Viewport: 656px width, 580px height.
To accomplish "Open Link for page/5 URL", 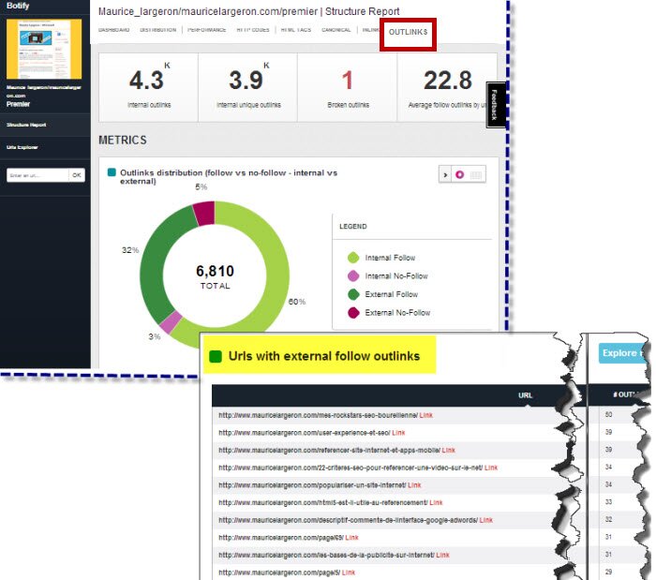I will point(348,573).
